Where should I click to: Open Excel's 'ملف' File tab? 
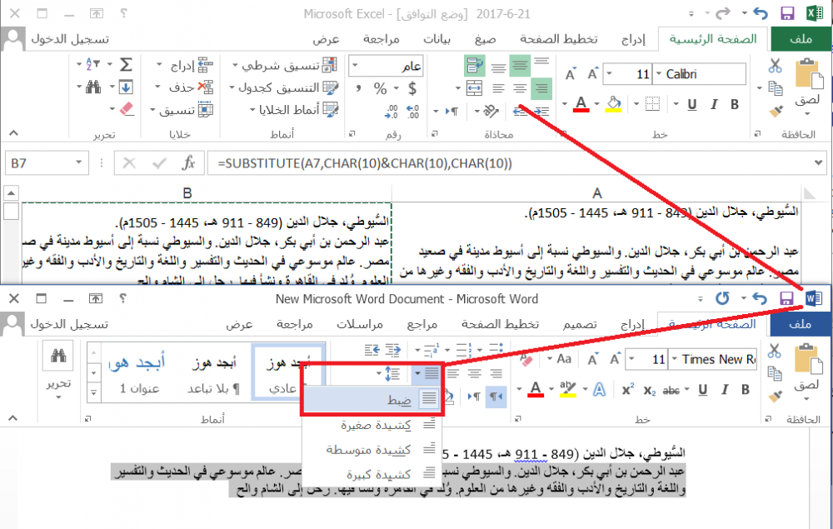click(x=801, y=39)
